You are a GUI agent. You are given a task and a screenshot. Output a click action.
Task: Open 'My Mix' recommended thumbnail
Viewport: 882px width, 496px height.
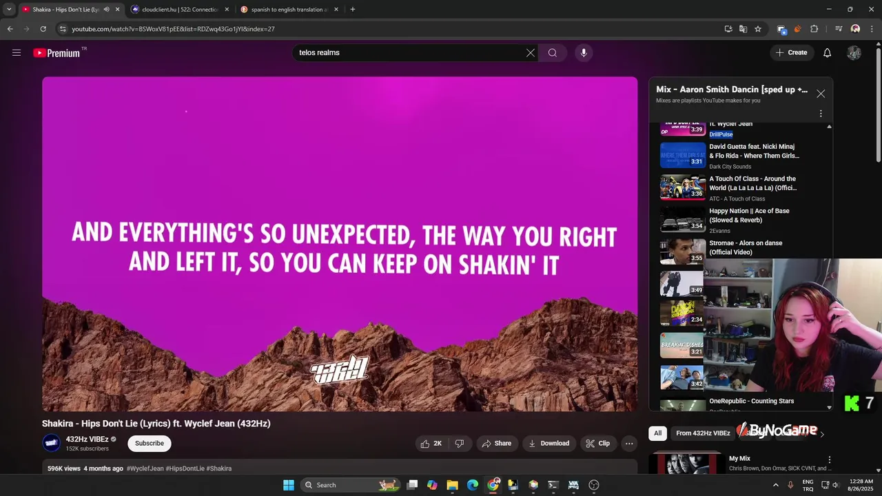click(686, 463)
